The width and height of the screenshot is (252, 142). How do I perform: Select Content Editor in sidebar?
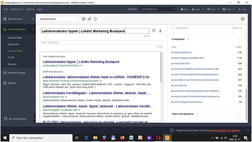15,51
